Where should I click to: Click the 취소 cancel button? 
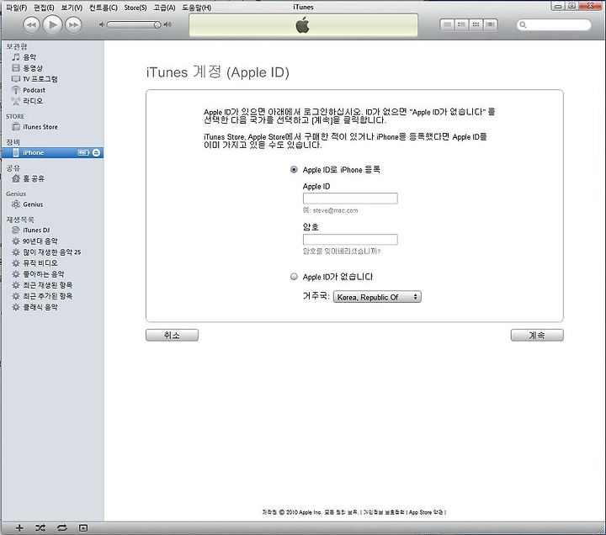click(172, 335)
